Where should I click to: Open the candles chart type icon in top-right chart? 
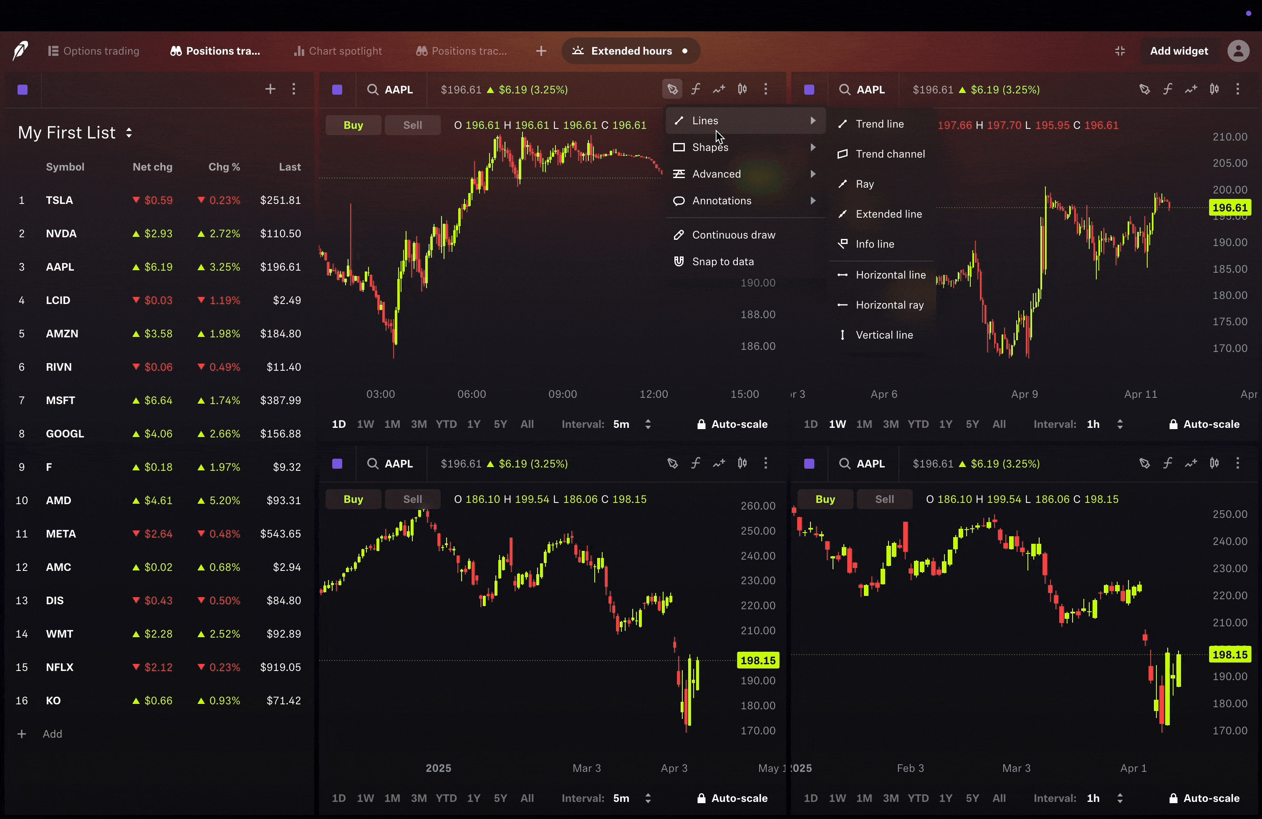coord(1214,90)
